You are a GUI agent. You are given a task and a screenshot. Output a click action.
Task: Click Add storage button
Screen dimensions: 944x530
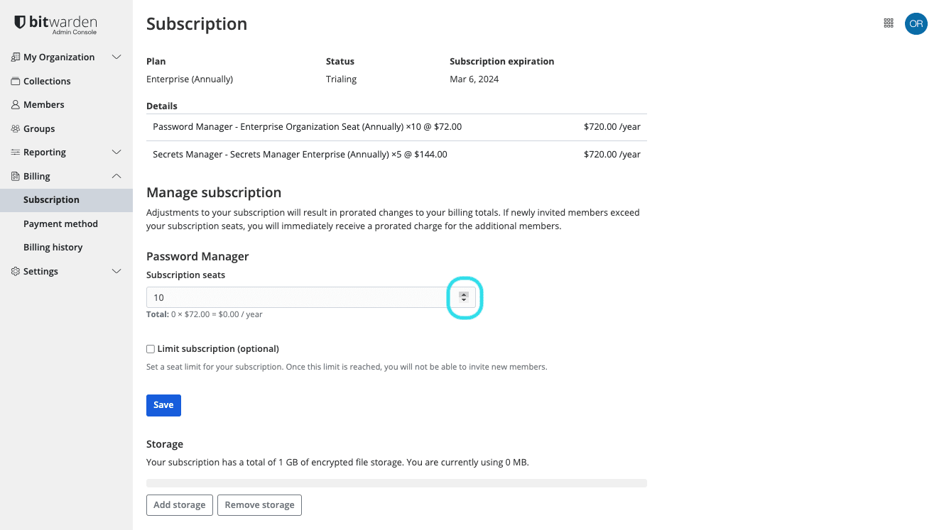click(179, 505)
